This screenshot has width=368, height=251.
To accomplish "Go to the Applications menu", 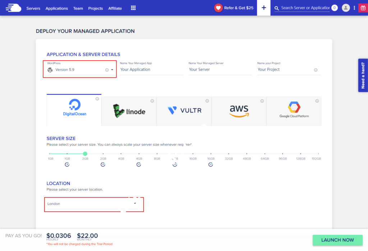I will (56, 8).
